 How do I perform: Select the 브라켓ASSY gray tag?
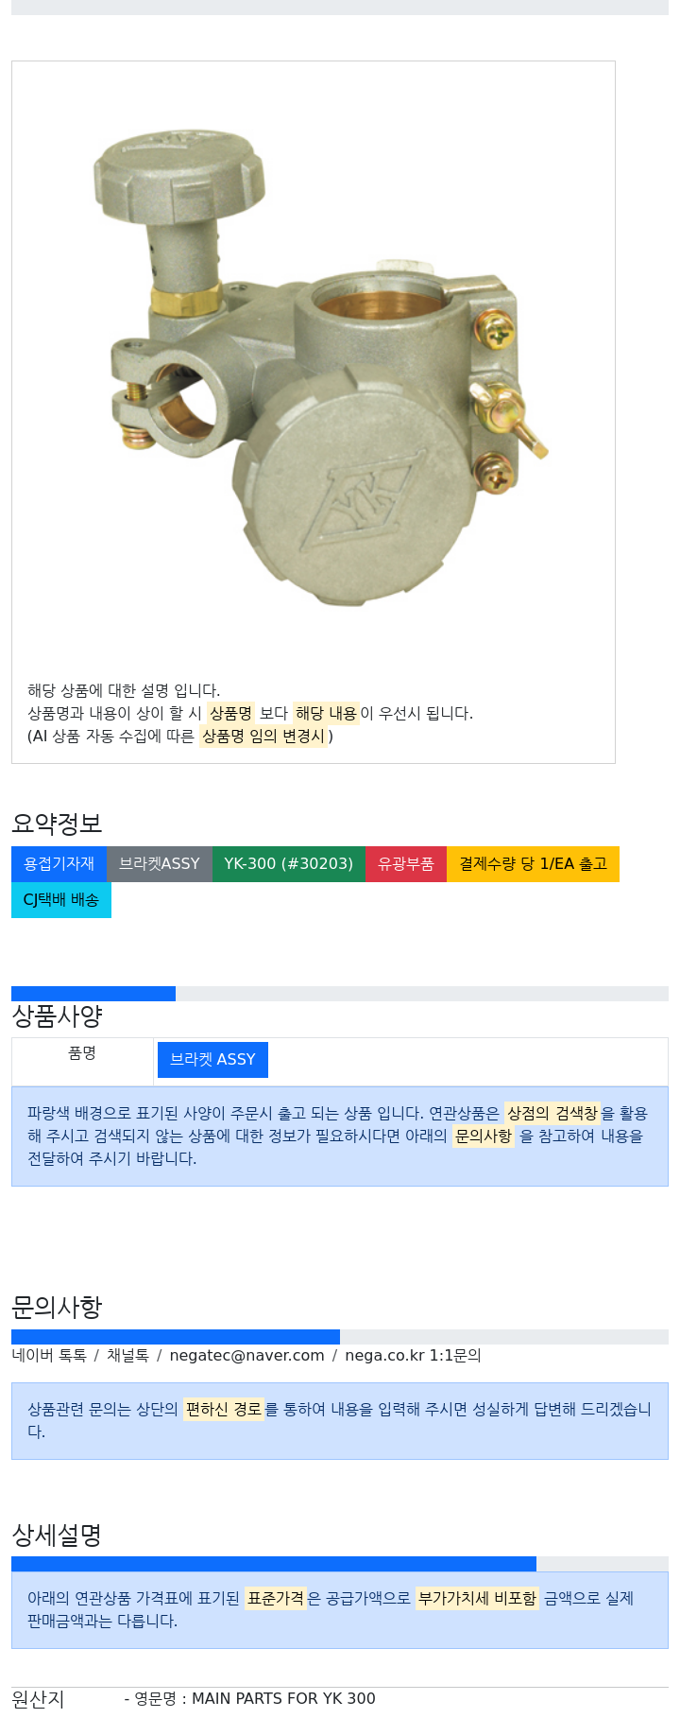pos(160,864)
